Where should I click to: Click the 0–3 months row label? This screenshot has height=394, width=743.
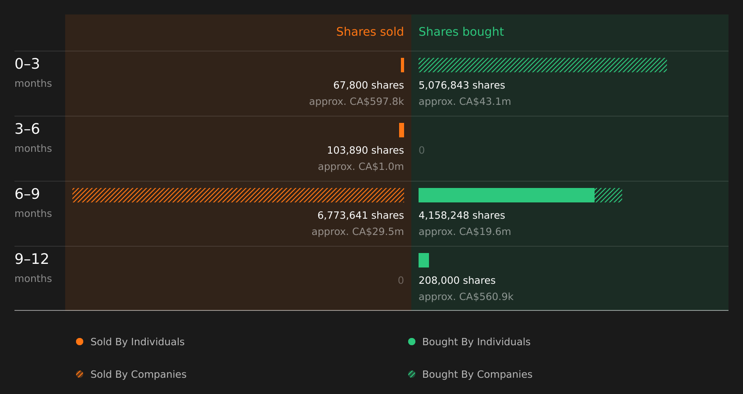33,73
